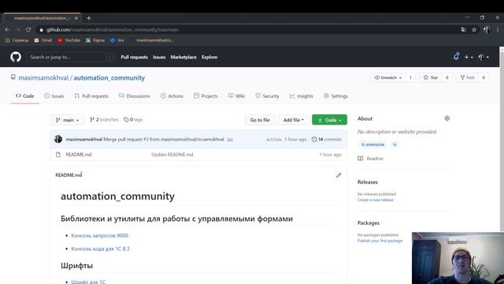Switch to the Wiki tab

coord(236,96)
